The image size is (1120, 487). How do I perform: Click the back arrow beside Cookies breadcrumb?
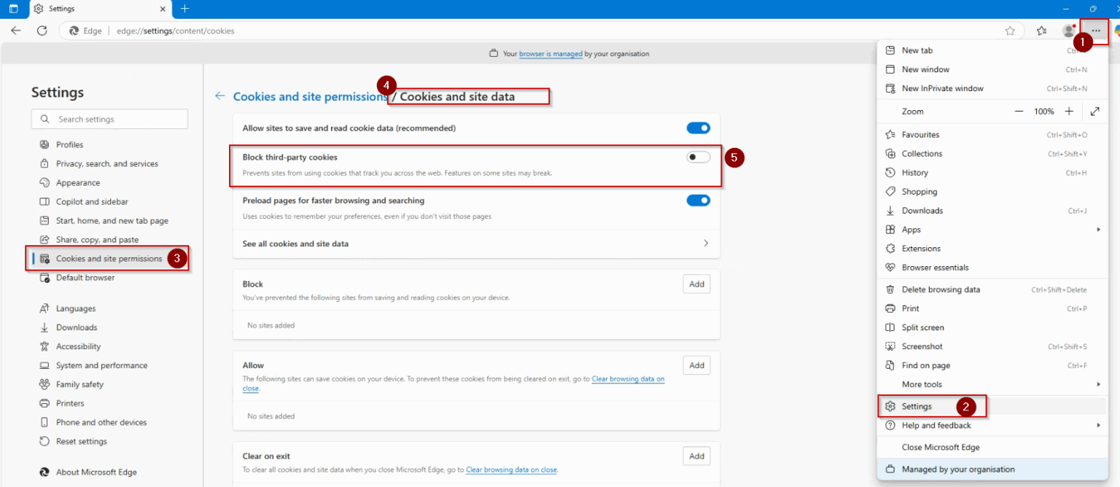[x=220, y=96]
